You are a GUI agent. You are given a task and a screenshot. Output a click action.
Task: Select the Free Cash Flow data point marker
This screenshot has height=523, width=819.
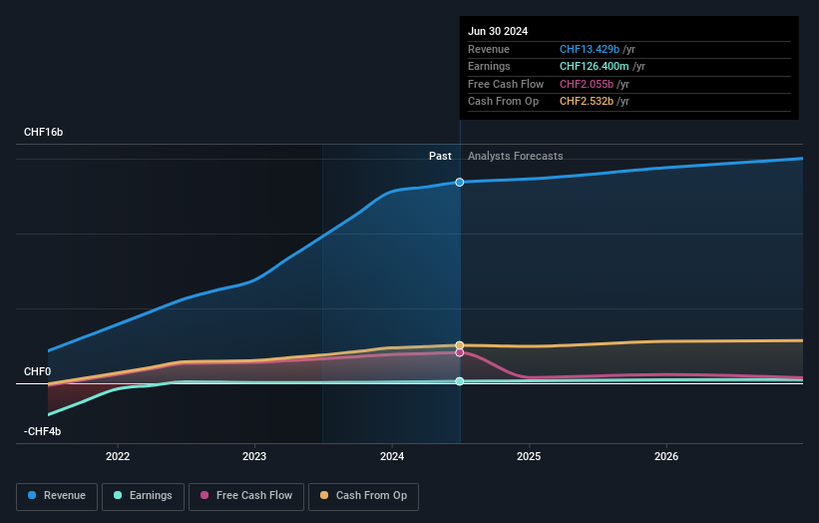point(460,352)
